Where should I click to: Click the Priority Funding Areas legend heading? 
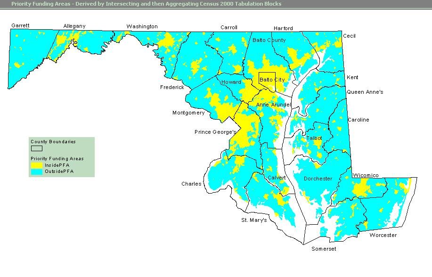point(57,159)
